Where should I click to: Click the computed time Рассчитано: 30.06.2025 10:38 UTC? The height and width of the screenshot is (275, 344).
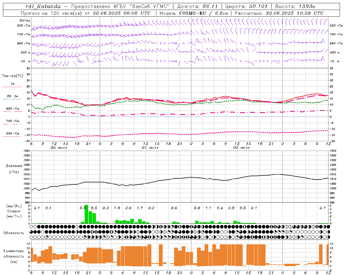coord(279,13)
